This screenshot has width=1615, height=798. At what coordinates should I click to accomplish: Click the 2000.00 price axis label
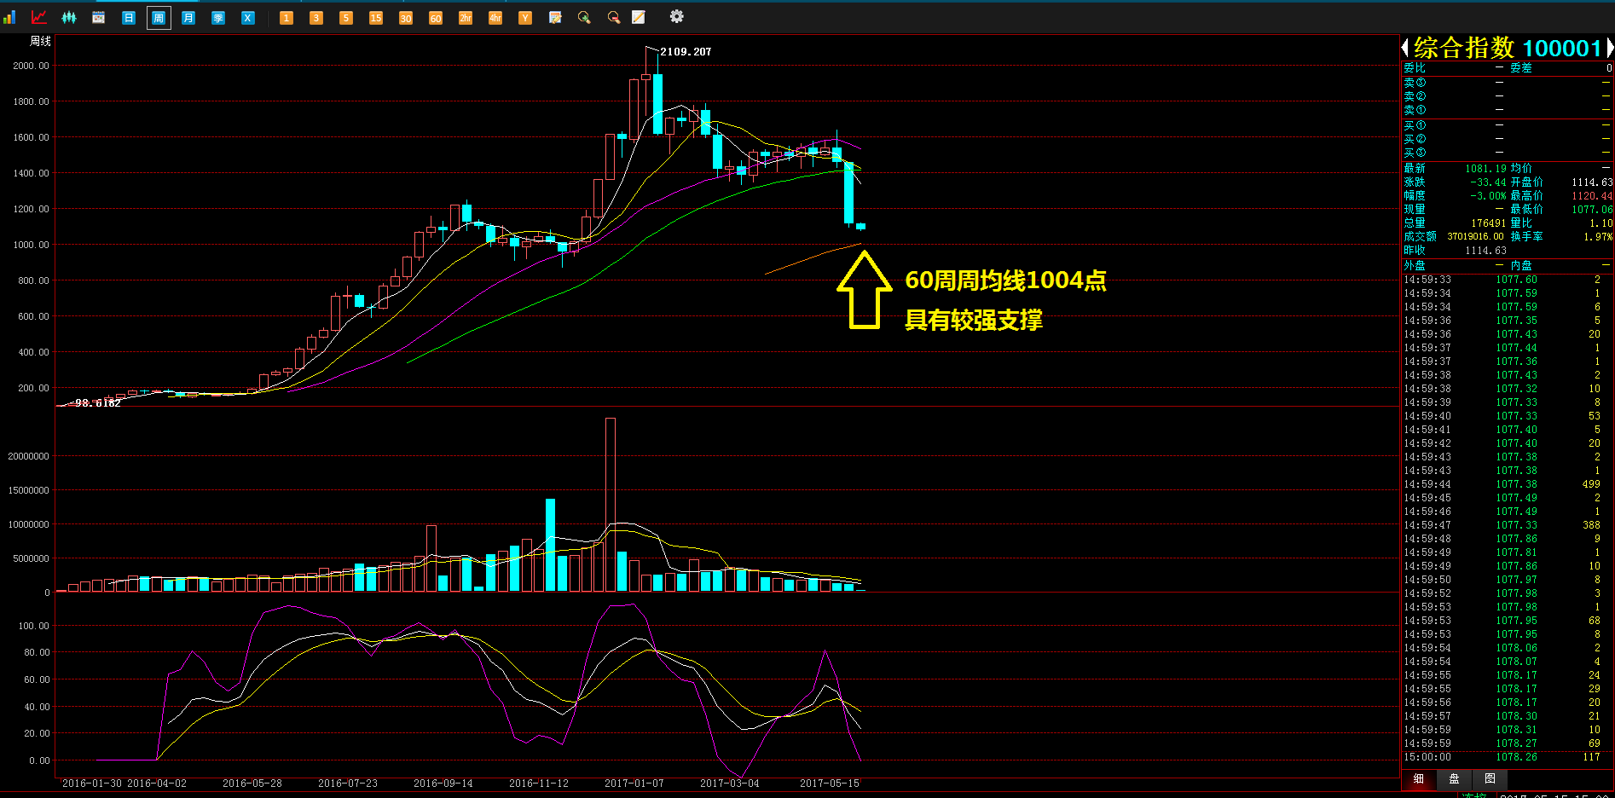32,66
